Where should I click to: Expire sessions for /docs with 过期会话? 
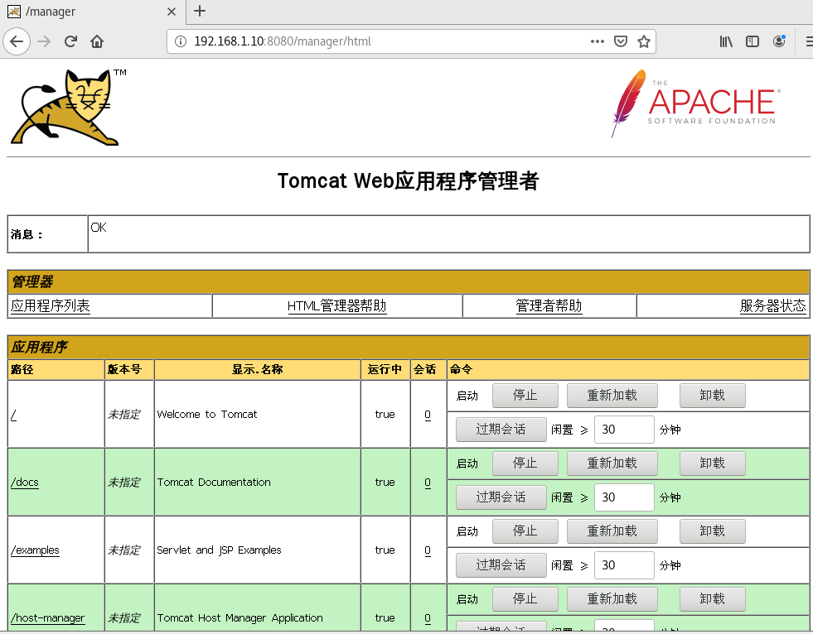click(501, 497)
